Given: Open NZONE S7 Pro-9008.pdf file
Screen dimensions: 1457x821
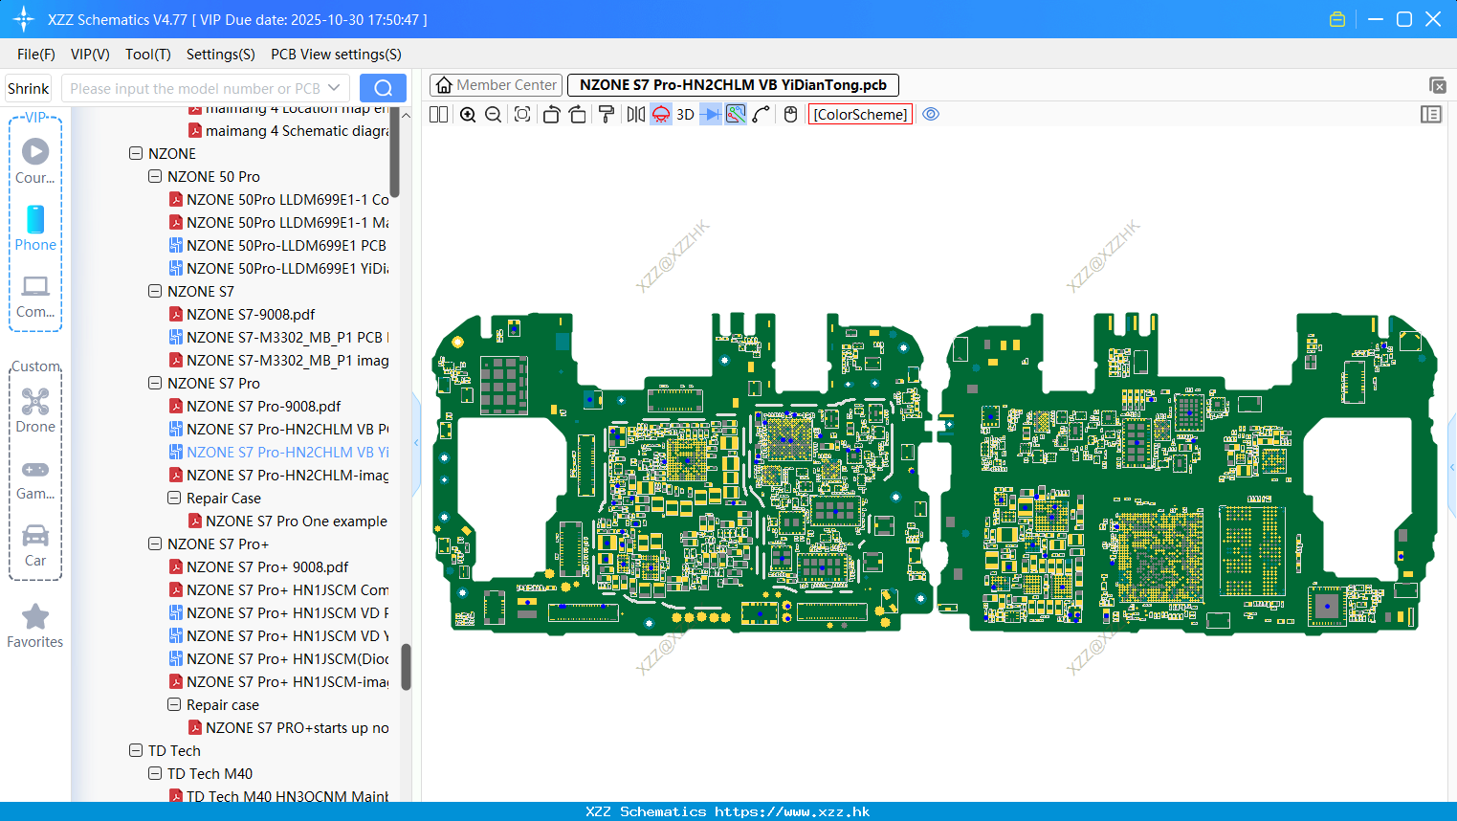Looking at the screenshot, I should click(254, 406).
